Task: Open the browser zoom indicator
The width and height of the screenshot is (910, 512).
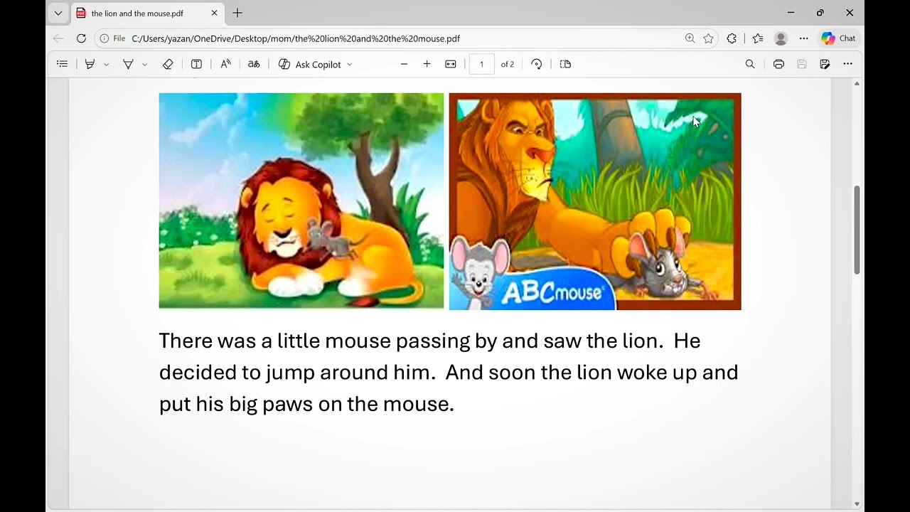Action: [690, 38]
